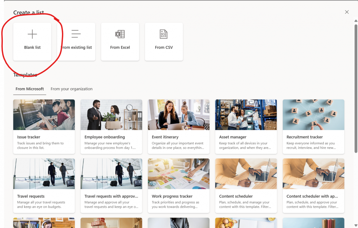Image resolution: width=358 pixels, height=228 pixels.
Task: Close the Create a list dialog
Action: [x=347, y=12]
